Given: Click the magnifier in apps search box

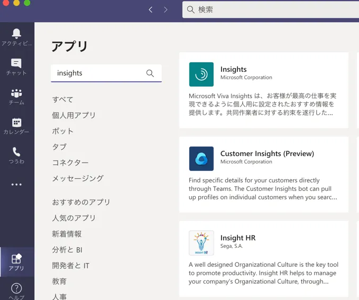Looking at the screenshot, I should (x=150, y=73).
